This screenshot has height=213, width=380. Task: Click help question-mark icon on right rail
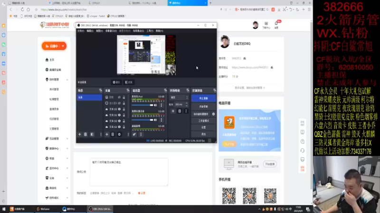click(x=303, y=142)
